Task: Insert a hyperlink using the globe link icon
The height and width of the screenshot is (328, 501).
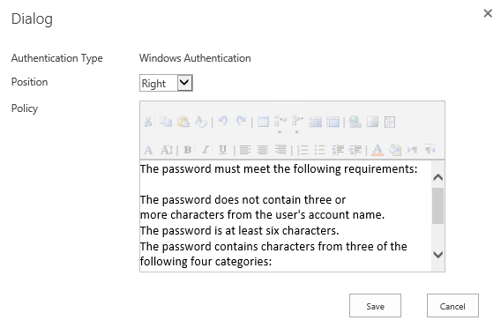Action: point(355,122)
